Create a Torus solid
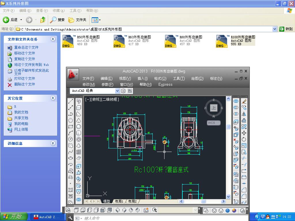The width and height of the screenshot is (295, 221). pos(79,139)
